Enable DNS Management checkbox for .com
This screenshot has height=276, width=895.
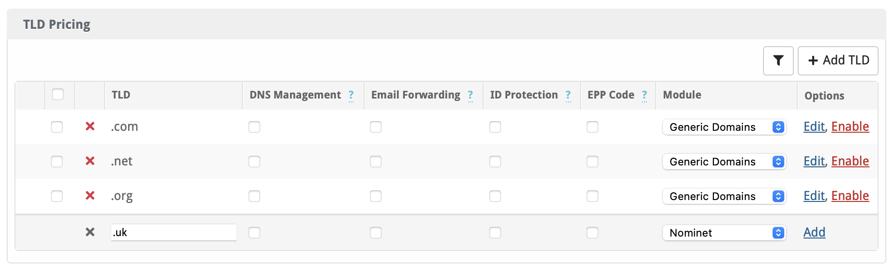coord(254,127)
